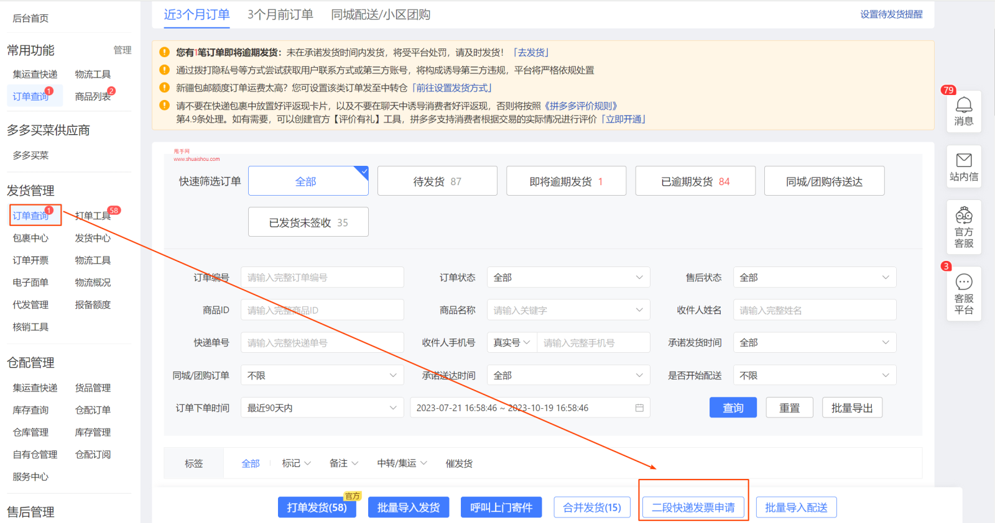Select the 待发货 87 quick filter

click(x=437, y=181)
